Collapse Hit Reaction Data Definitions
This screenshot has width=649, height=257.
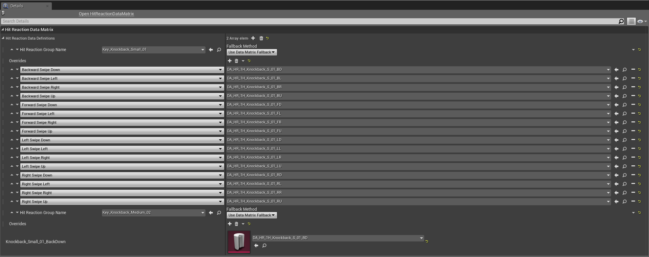[x=3, y=38]
